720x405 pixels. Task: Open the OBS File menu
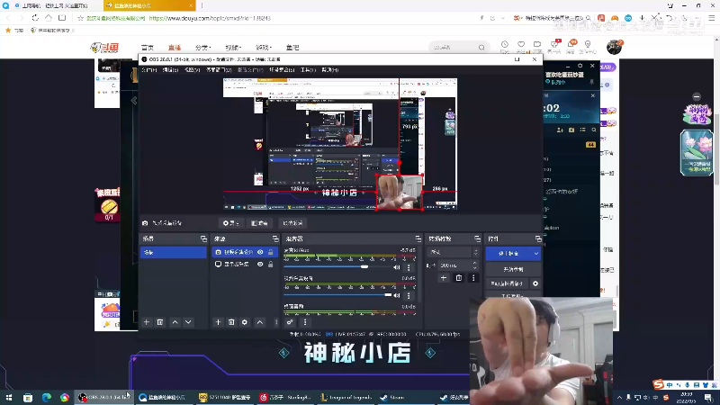148,70
